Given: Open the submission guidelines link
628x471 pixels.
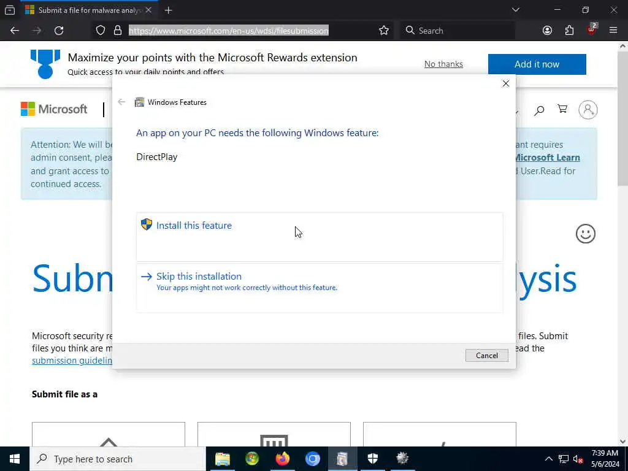Looking at the screenshot, I should click(72, 361).
